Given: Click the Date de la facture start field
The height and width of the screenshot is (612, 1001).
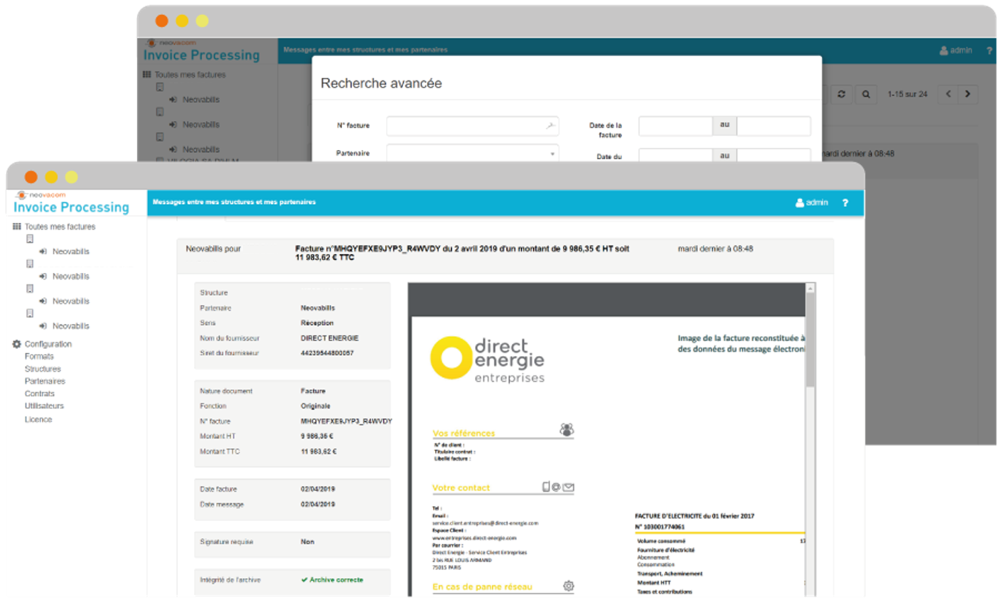Looking at the screenshot, I should [675, 126].
